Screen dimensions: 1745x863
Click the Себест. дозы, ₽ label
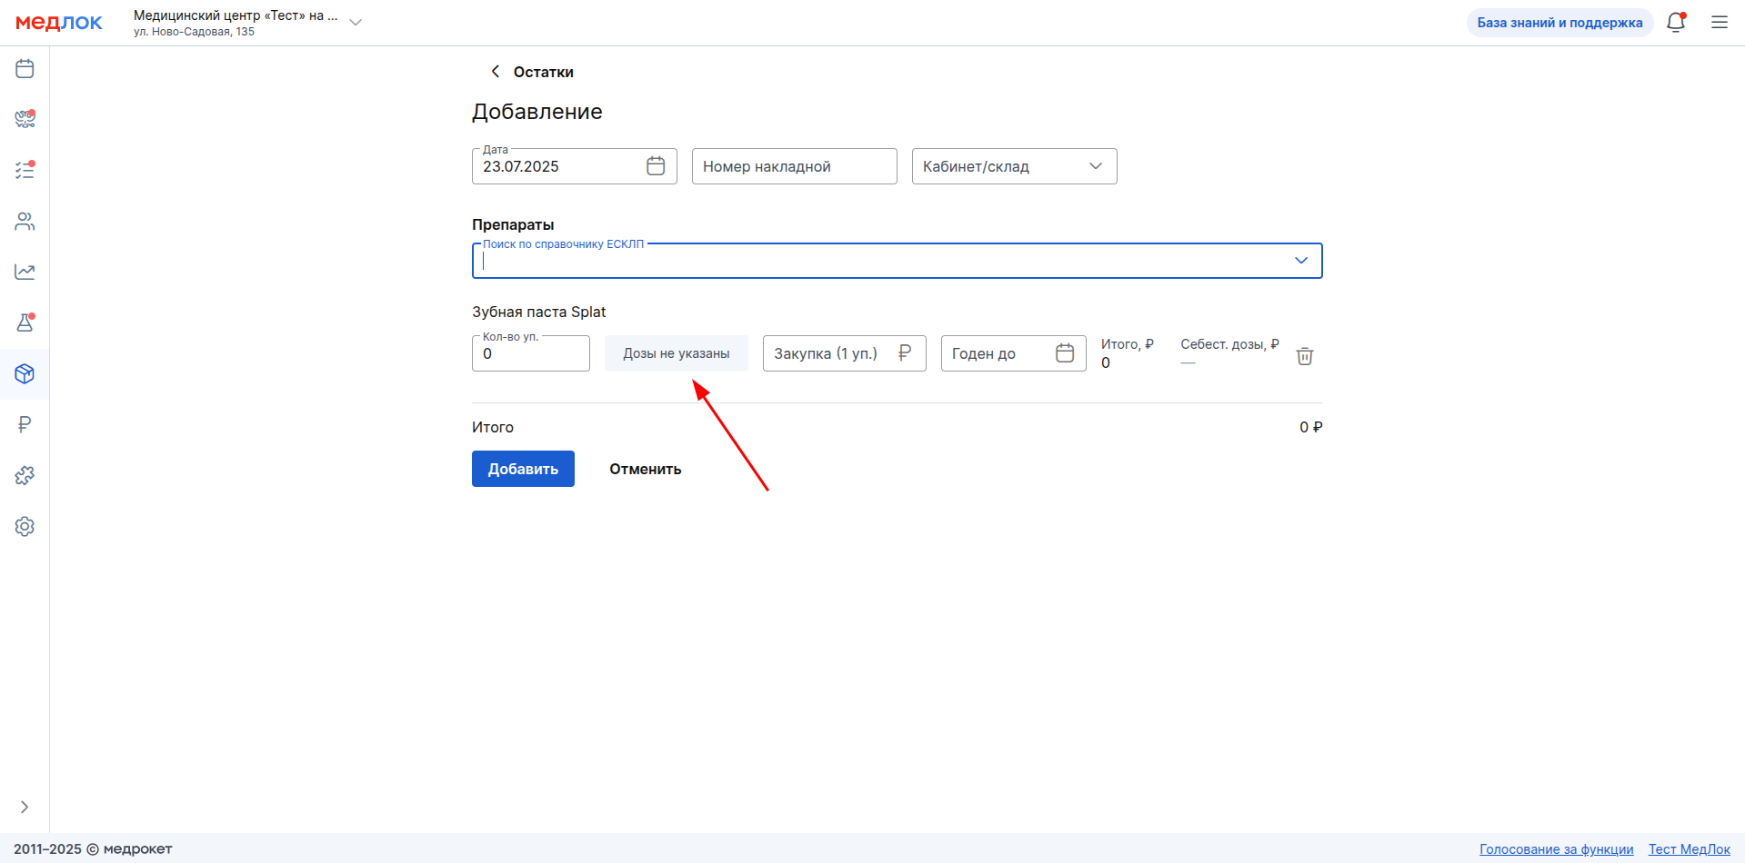tap(1229, 344)
